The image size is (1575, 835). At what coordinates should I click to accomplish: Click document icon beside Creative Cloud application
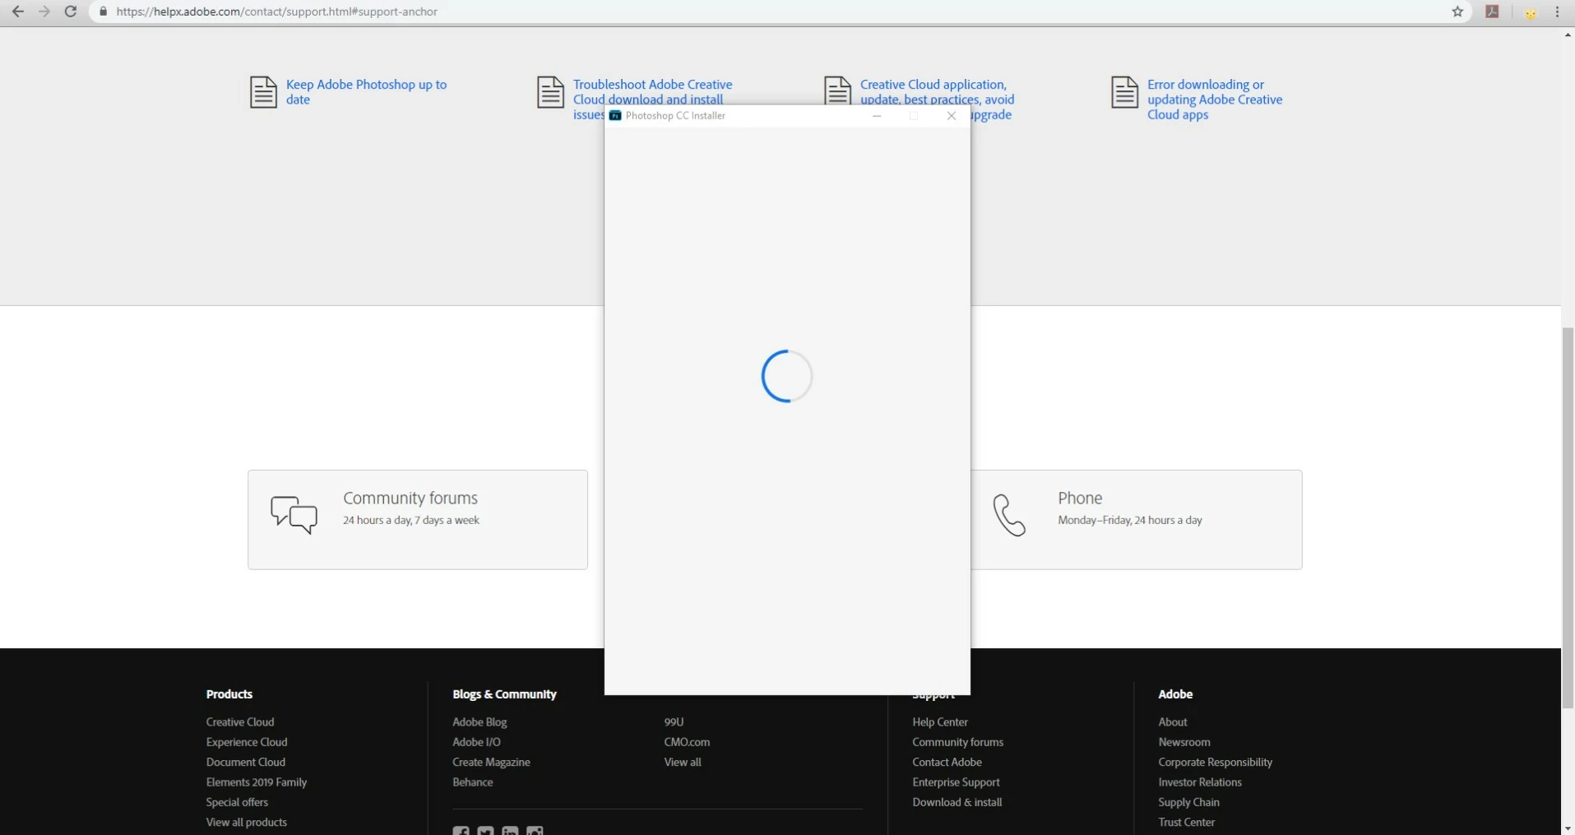837,90
